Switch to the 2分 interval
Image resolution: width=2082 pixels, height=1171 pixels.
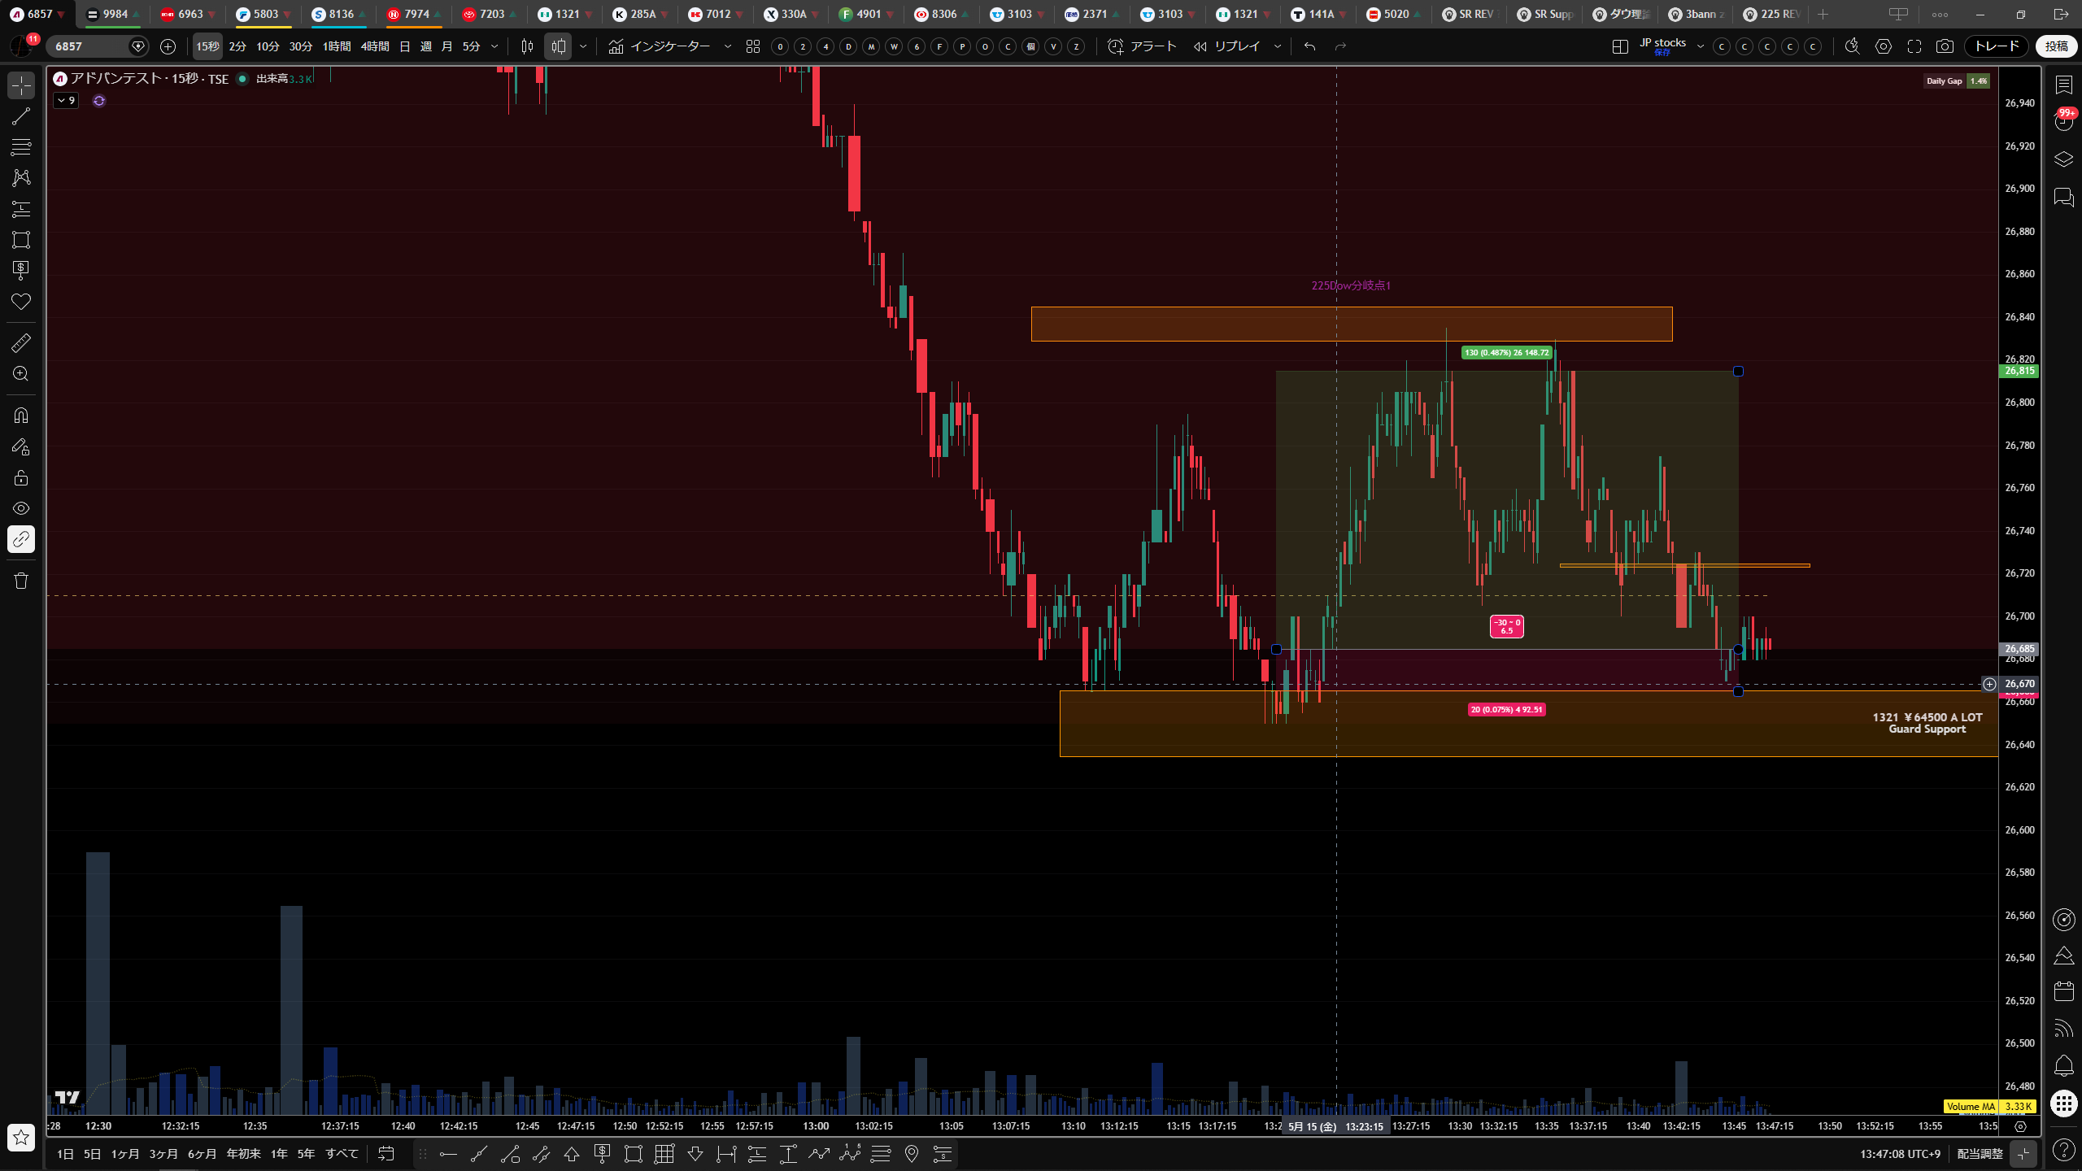pyautogui.click(x=237, y=46)
